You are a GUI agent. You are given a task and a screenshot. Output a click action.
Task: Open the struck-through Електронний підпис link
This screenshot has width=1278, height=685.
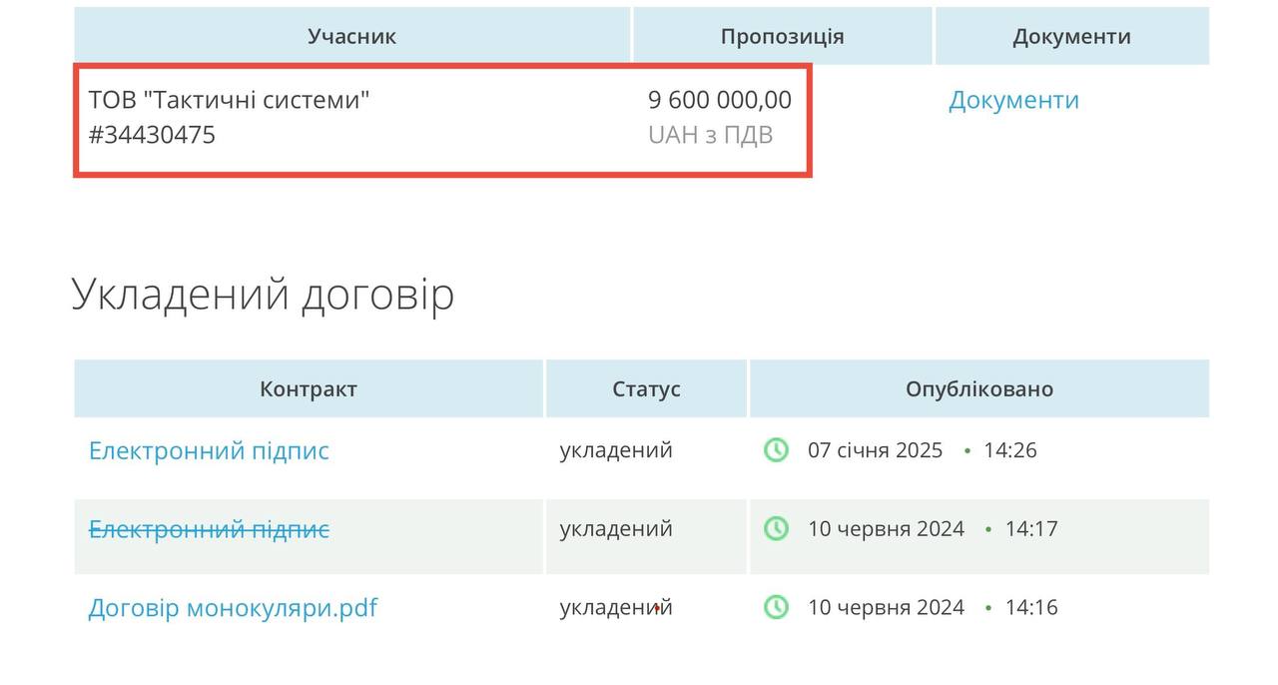click(209, 528)
